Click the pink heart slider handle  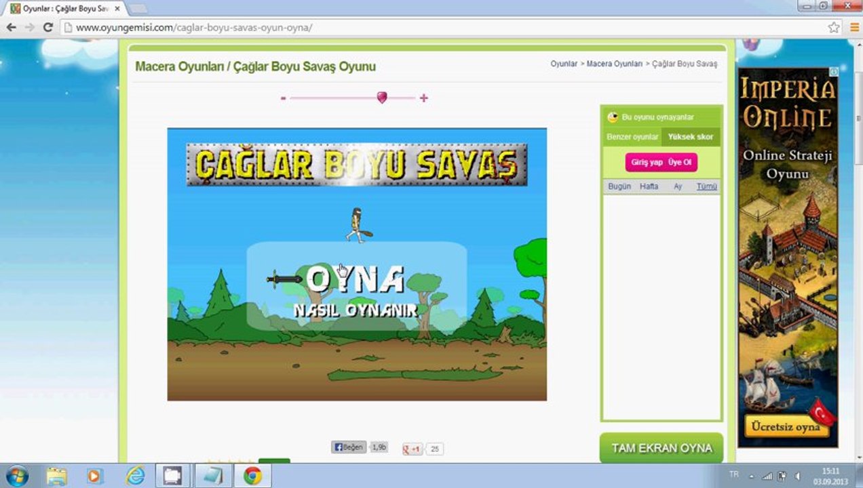tap(382, 98)
